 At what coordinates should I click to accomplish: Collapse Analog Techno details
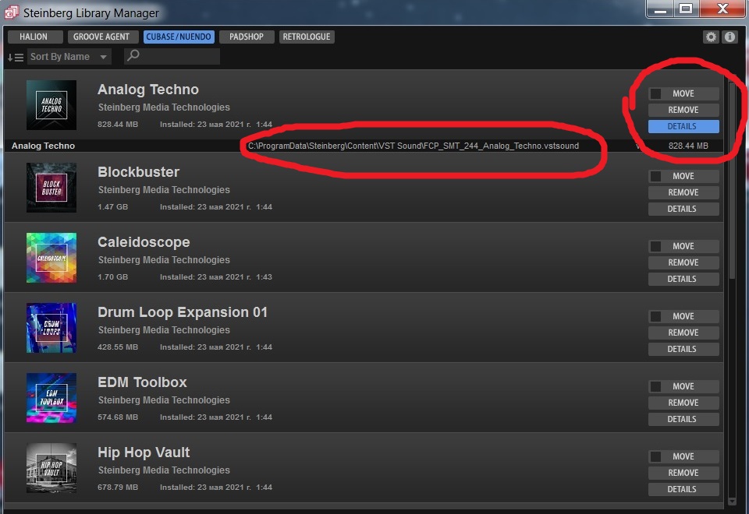pos(683,126)
